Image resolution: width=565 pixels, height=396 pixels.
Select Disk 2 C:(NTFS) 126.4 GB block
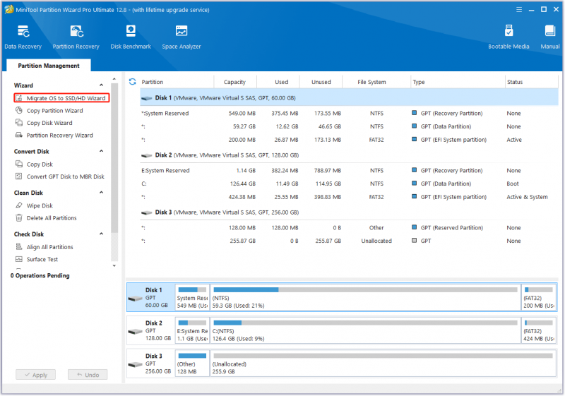pyautogui.click(x=365, y=330)
